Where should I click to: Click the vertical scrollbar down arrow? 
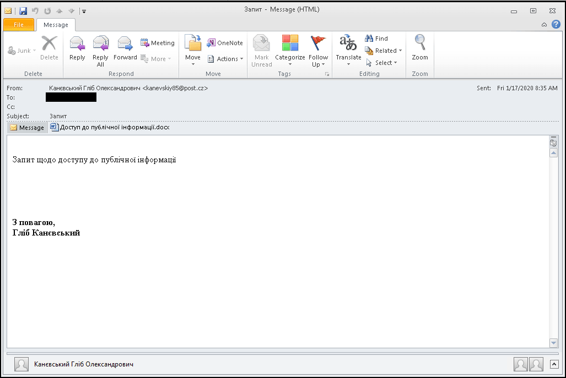[554, 343]
